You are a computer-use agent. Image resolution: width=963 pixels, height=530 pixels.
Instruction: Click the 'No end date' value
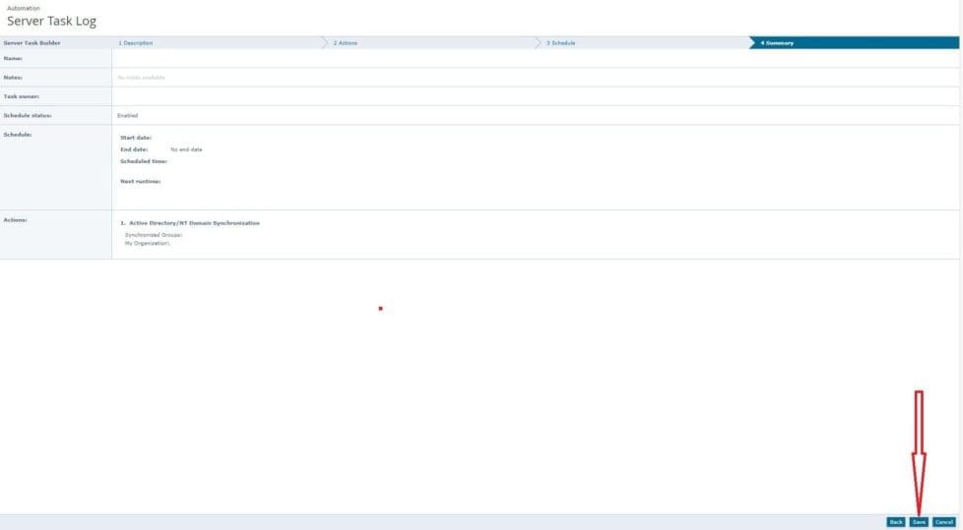tap(186, 149)
